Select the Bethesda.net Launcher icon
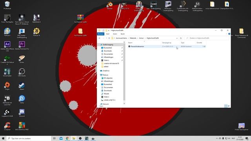Screen dimensions: 251x141 [7, 100]
